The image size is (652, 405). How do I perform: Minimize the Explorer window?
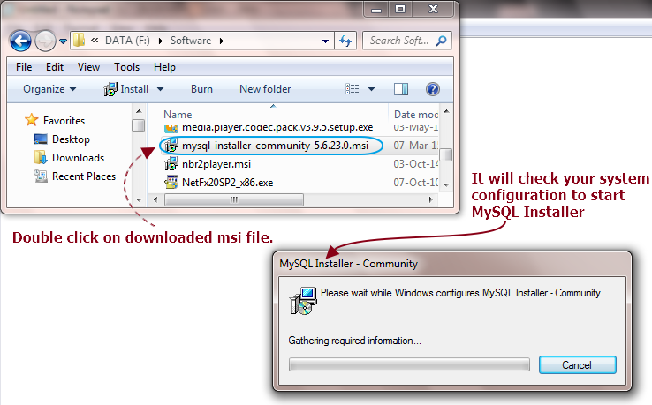coord(376,9)
